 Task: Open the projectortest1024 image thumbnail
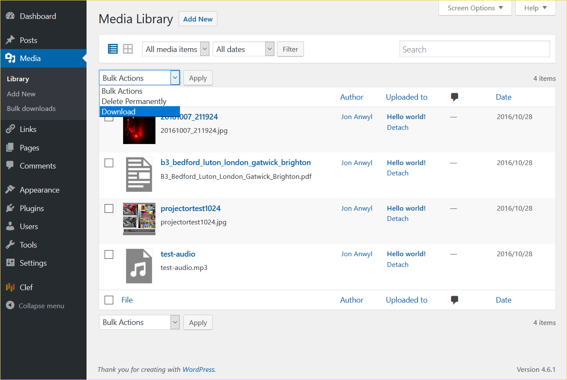139,219
